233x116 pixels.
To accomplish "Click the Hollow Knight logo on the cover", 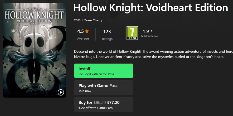I will 34,16.
